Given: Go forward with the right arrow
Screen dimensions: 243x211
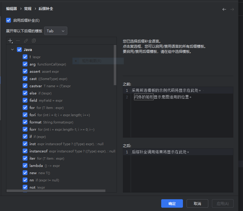Looking at the screenshot, I should pyautogui.click(x=232, y=9).
